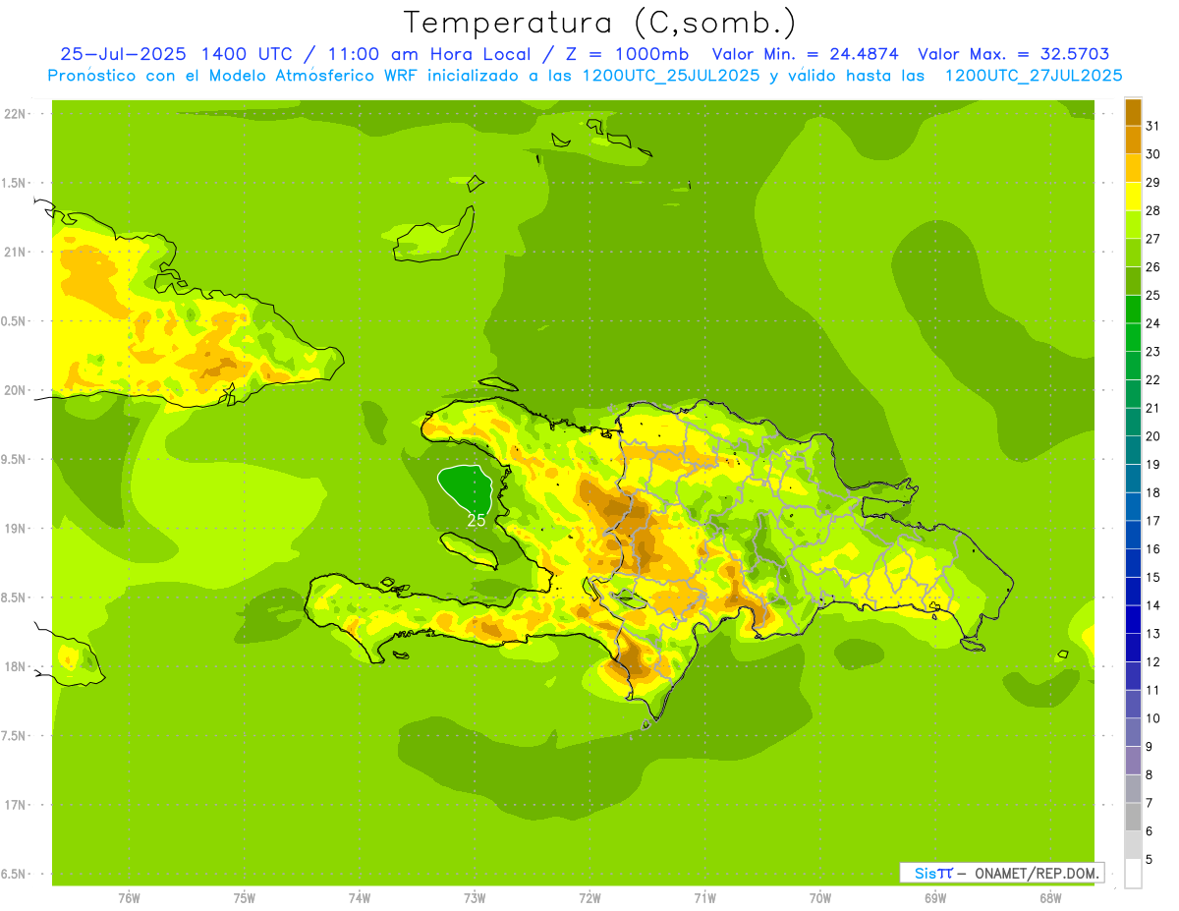The width and height of the screenshot is (1179, 911).
Task: Pick the blue legend swatch between 15 and 16
Action: [x=1133, y=562]
